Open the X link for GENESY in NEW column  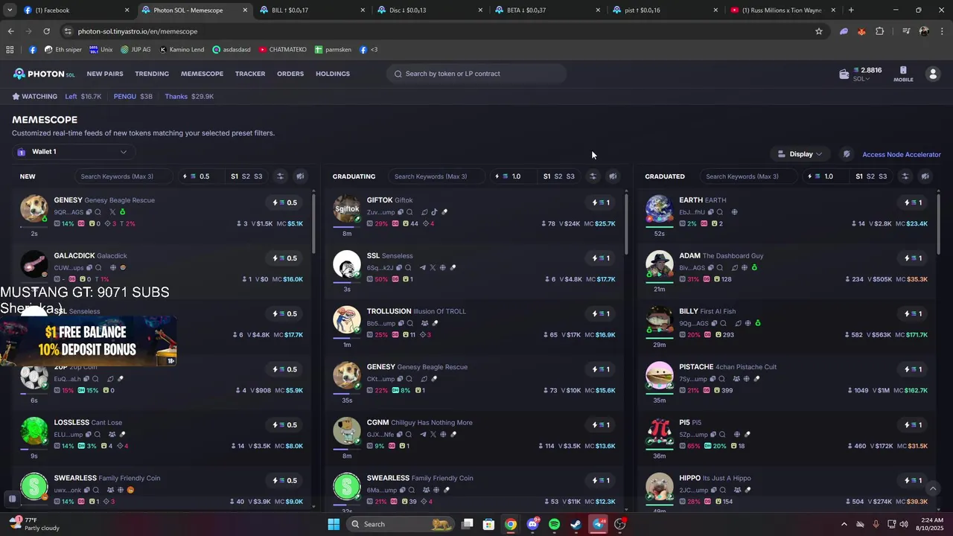113,212
